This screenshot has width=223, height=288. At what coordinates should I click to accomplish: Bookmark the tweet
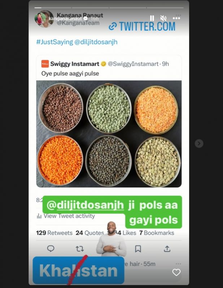pos(138,249)
